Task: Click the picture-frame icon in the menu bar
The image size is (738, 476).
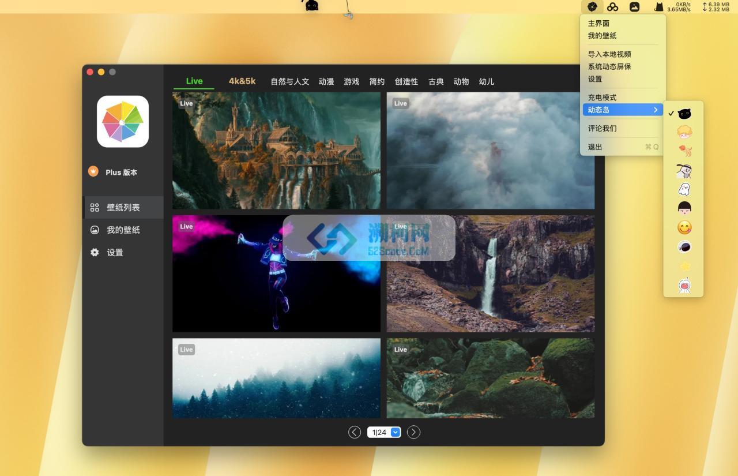Action: click(x=634, y=7)
